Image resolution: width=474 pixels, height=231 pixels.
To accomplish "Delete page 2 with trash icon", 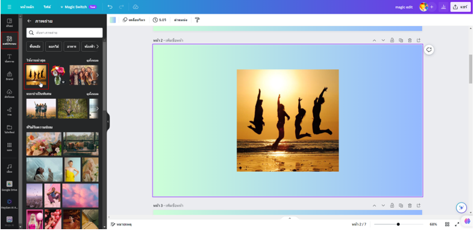I will tap(410, 40).
